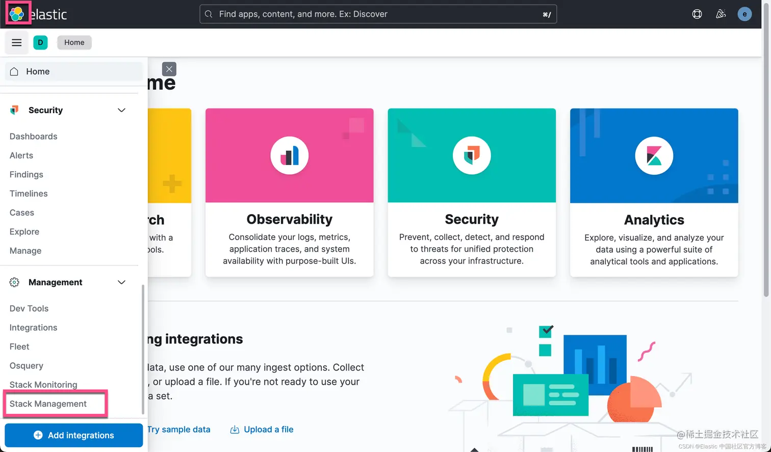Click the Security label in sidebar header

click(45, 110)
